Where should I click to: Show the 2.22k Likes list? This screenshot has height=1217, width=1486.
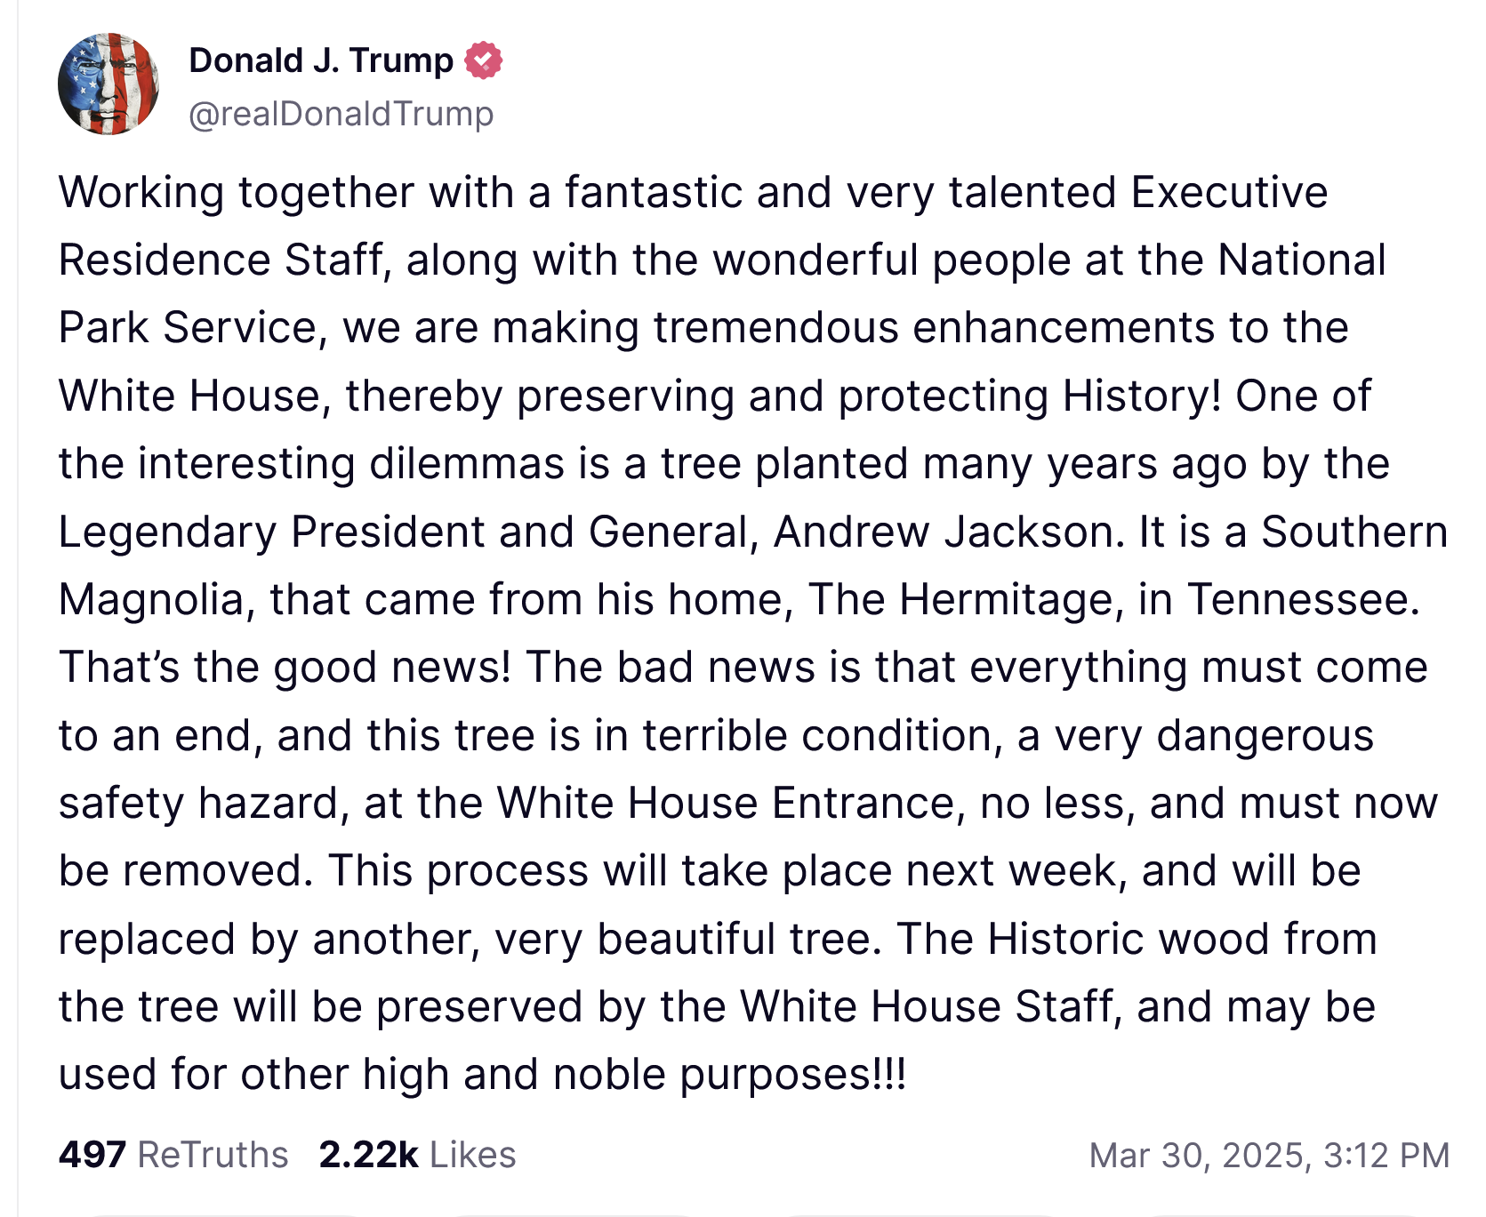point(417,1155)
